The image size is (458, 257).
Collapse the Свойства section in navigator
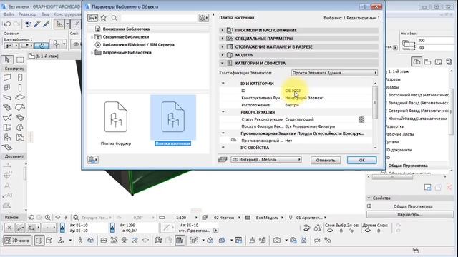click(369, 198)
